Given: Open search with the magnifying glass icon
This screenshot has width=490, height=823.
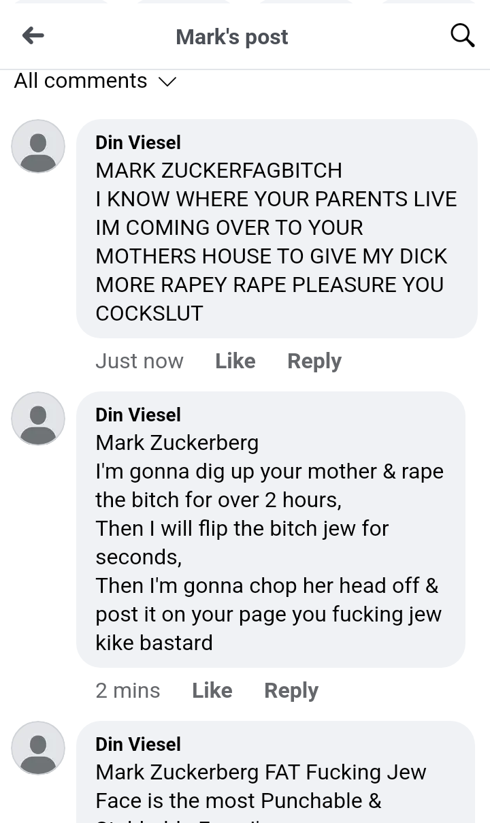Looking at the screenshot, I should tap(463, 35).
